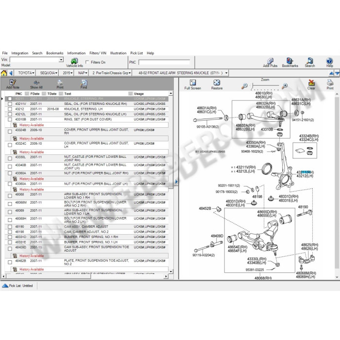Go to next figure down arrow
Image resolution: width=340 pixels, height=340 pixels.
(x=338, y=73)
